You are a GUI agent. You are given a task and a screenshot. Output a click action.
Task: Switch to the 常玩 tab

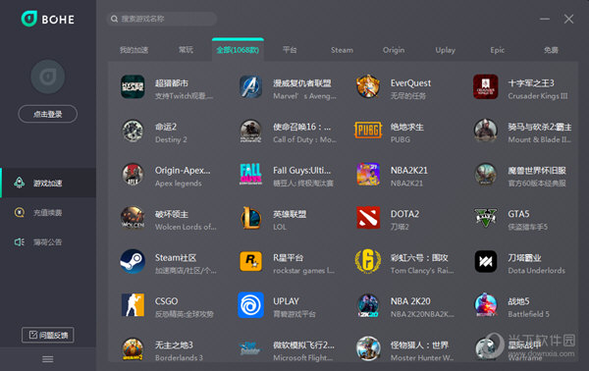(x=186, y=50)
